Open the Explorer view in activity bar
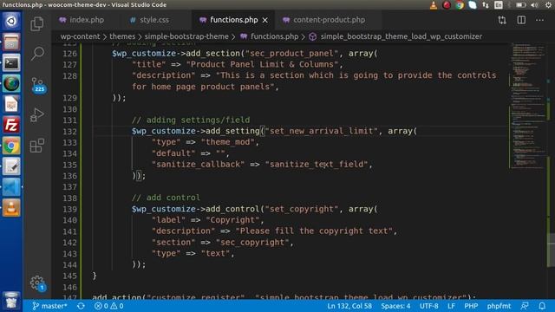Screen dimensions: 555x312 pyautogui.click(x=36, y=23)
